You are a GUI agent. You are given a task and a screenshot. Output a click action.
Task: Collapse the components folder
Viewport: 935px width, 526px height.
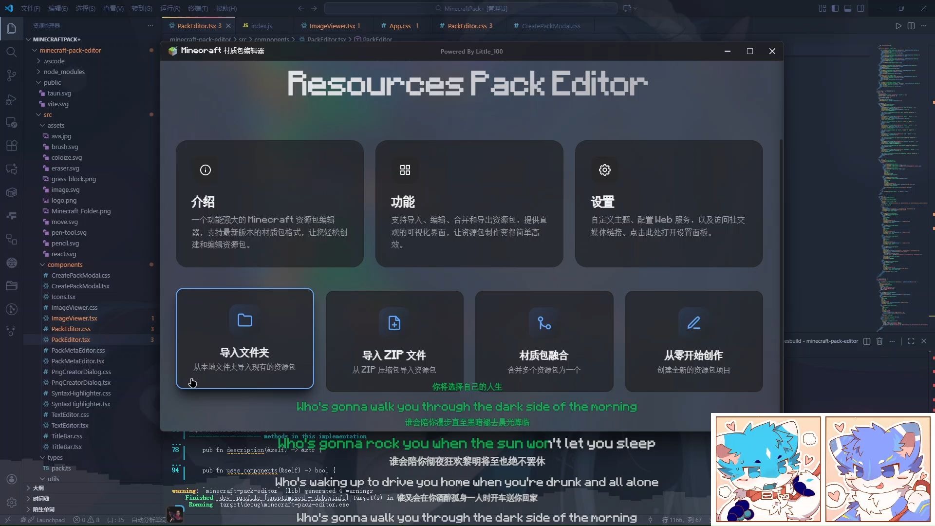click(65, 264)
